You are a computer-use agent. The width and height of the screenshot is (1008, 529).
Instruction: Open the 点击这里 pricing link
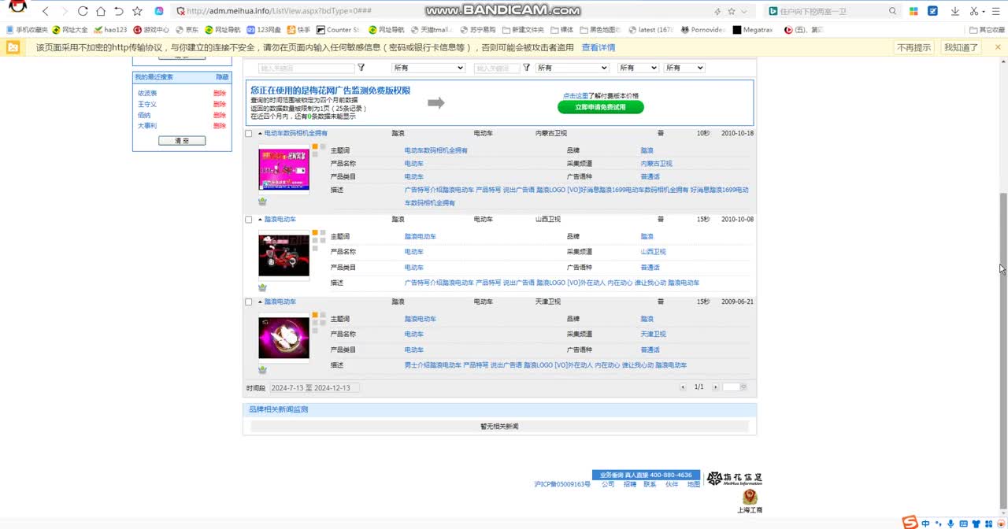tap(576, 95)
